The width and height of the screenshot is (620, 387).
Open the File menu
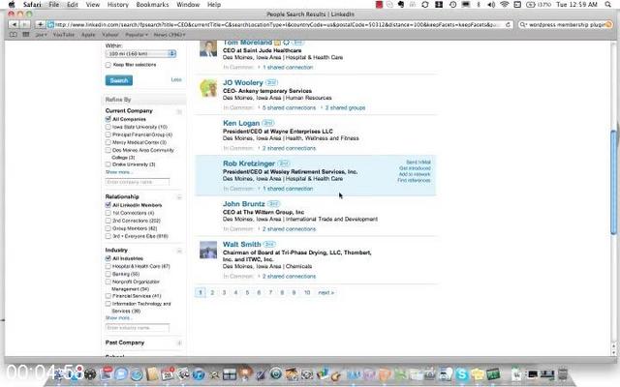click(54, 5)
